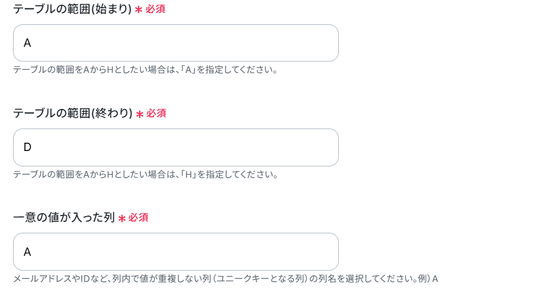Click the 必須 badge next to テーブルの範囲(始まり)

[x=155, y=9]
